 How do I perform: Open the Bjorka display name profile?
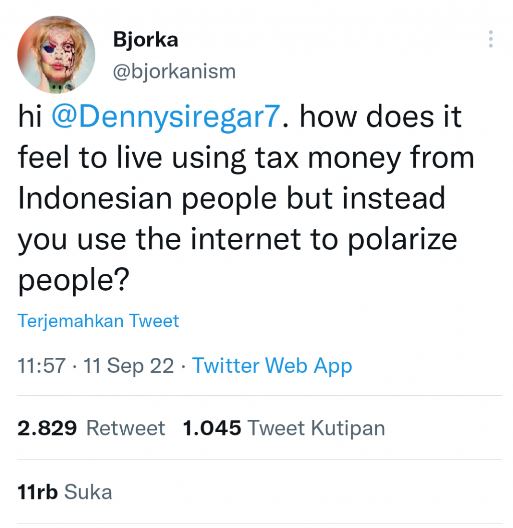(x=145, y=40)
